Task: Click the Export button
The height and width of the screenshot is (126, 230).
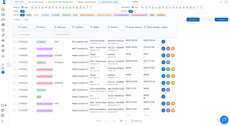Action: tap(207, 20)
